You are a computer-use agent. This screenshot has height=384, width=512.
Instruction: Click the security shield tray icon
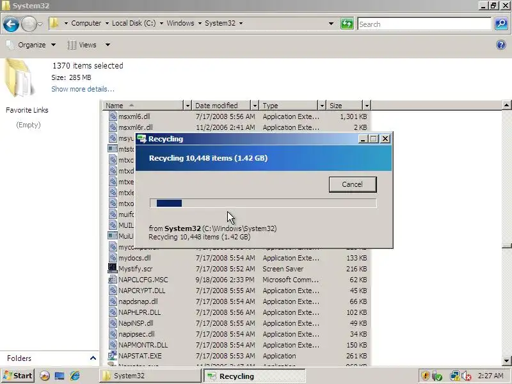coord(425,376)
